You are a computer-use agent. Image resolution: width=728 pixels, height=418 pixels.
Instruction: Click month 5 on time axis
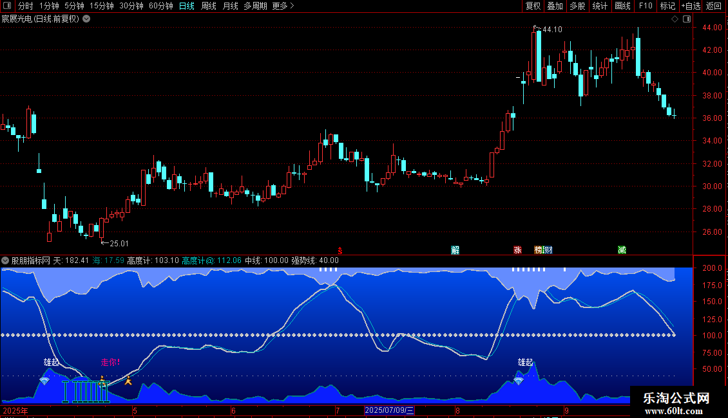click(135, 410)
